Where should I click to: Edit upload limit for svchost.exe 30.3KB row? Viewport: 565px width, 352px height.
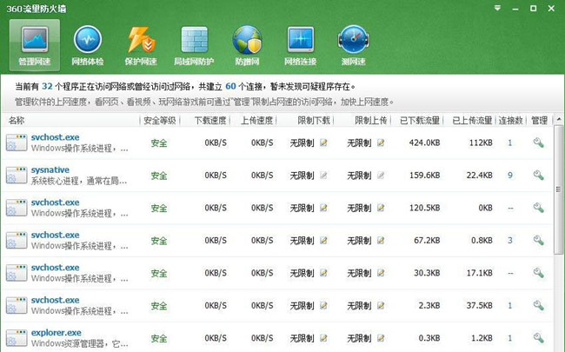point(381,273)
